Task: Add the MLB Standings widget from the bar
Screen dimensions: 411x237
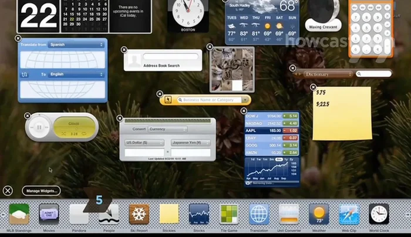Action: tap(19, 214)
